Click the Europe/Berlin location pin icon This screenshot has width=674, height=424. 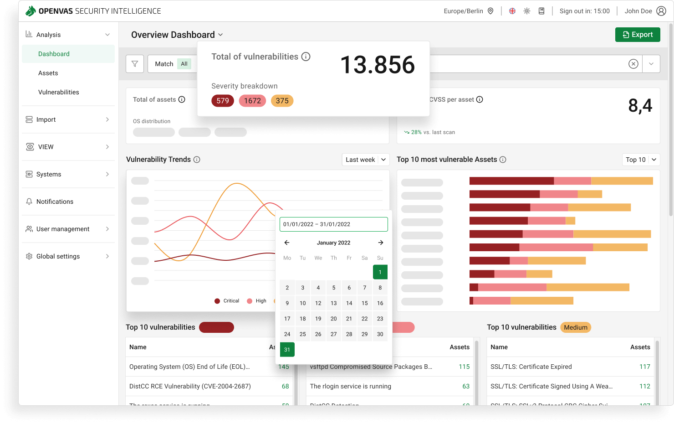[x=490, y=10]
